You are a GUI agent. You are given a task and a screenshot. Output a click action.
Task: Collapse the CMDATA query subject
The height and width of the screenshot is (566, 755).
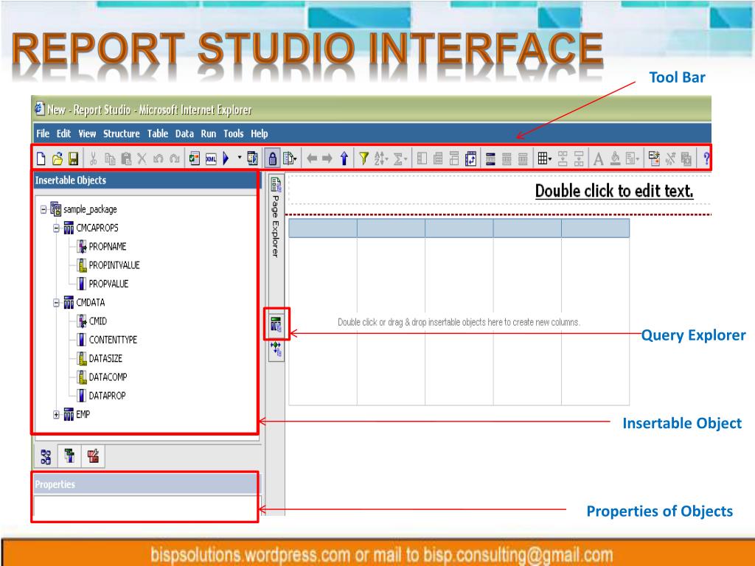tap(56, 303)
